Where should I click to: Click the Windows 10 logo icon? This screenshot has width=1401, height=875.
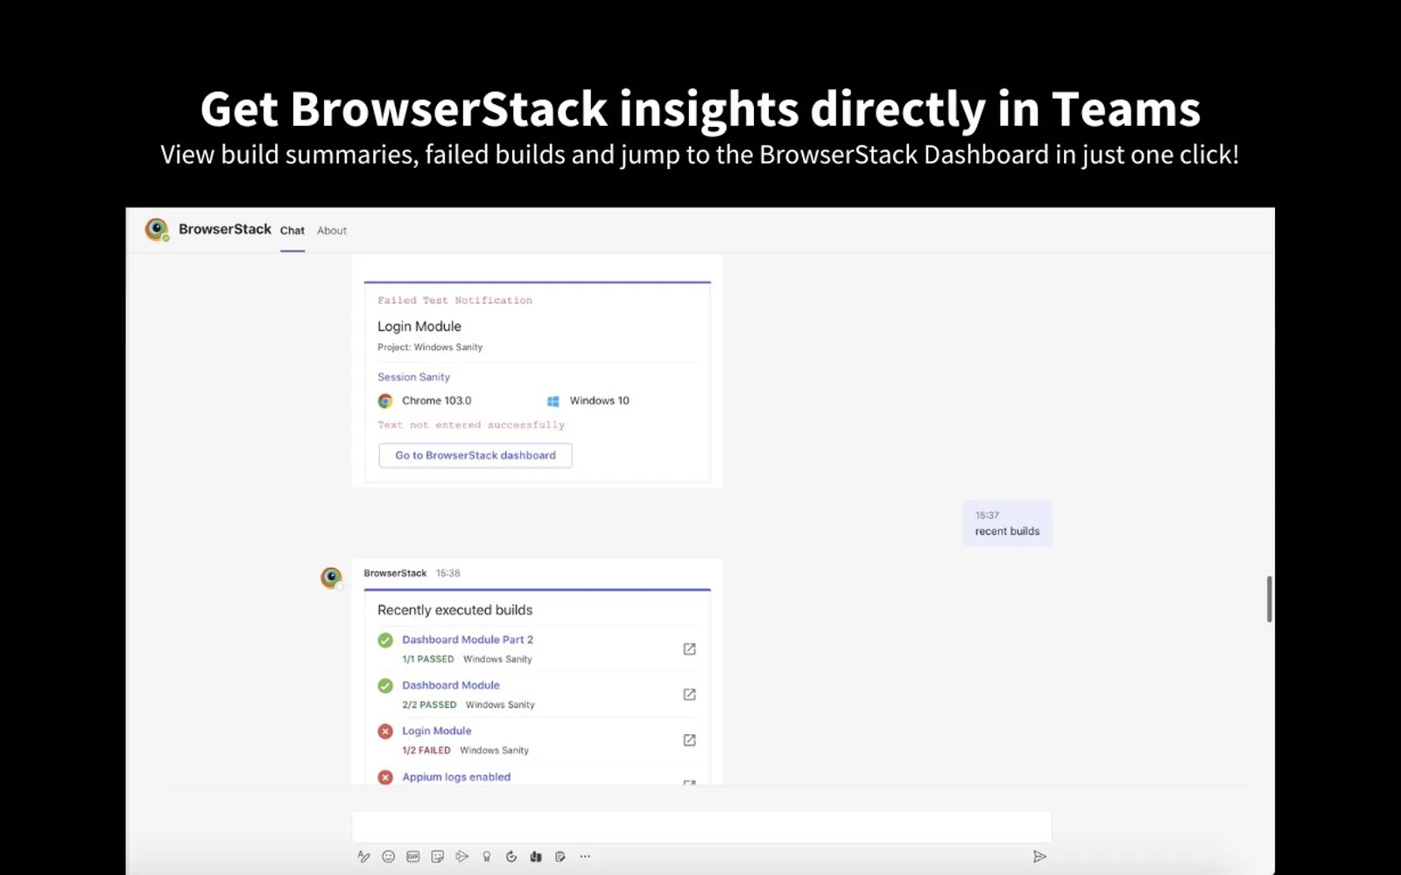553,402
